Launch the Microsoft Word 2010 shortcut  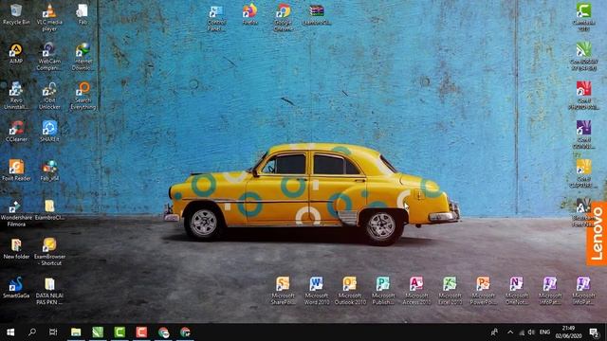316,291
